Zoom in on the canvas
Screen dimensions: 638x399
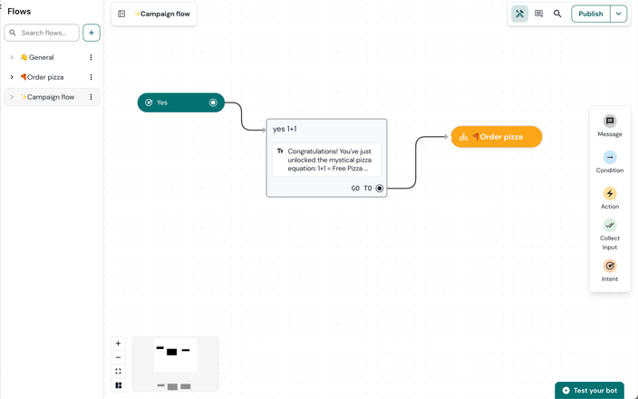click(x=119, y=344)
